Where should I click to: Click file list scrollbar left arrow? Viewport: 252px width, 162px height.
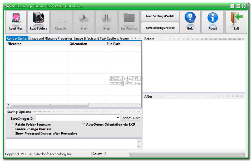(x=8, y=105)
